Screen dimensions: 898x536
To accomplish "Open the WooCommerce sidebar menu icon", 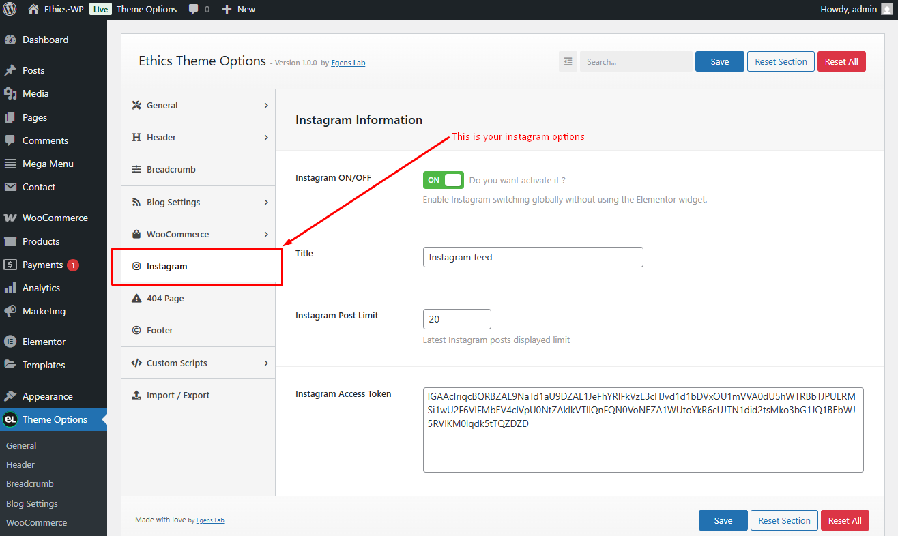I will [10, 218].
